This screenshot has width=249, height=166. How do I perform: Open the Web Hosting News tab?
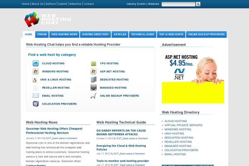pos(64,34)
